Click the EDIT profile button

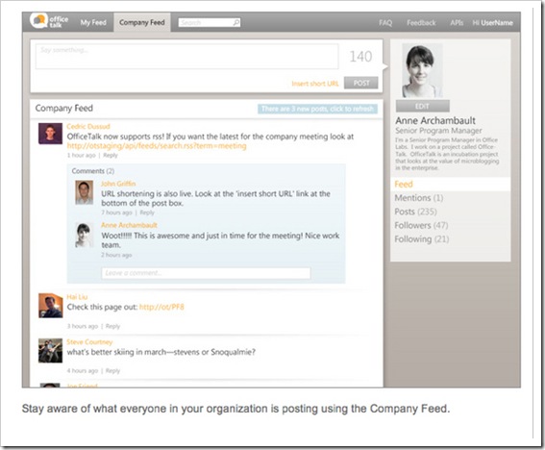point(422,106)
